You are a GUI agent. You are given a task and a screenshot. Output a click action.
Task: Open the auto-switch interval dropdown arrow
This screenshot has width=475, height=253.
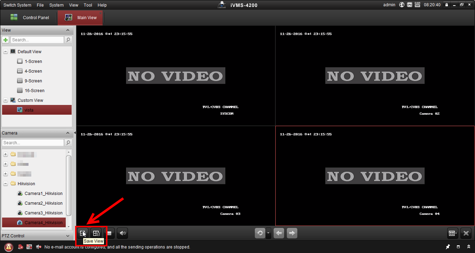point(268,233)
